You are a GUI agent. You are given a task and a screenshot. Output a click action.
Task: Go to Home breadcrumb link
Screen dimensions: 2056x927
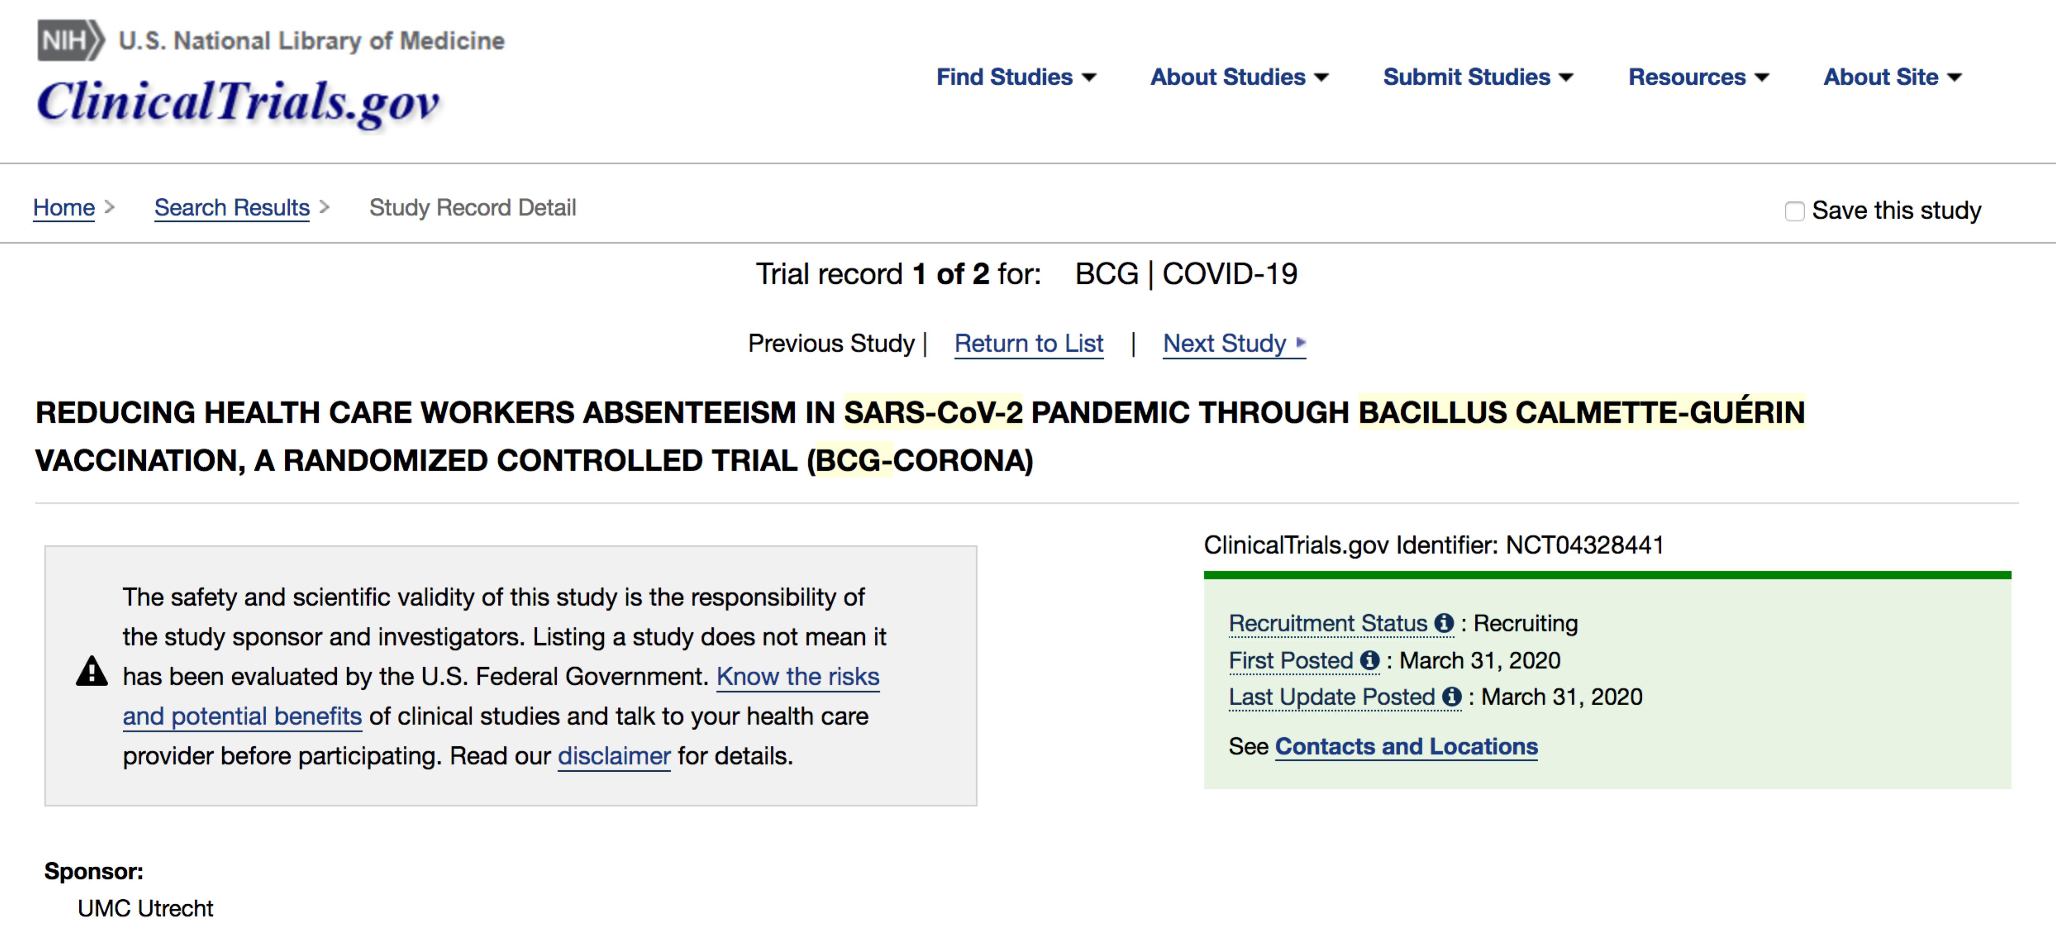coord(64,207)
